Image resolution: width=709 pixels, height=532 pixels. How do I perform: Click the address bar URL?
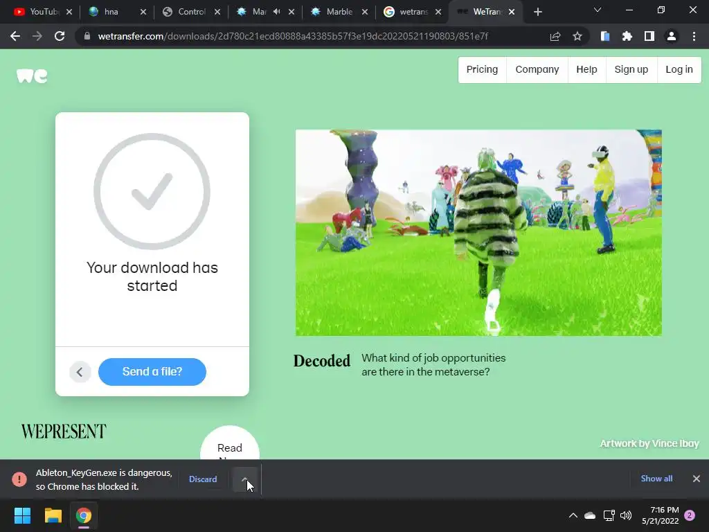point(293,36)
